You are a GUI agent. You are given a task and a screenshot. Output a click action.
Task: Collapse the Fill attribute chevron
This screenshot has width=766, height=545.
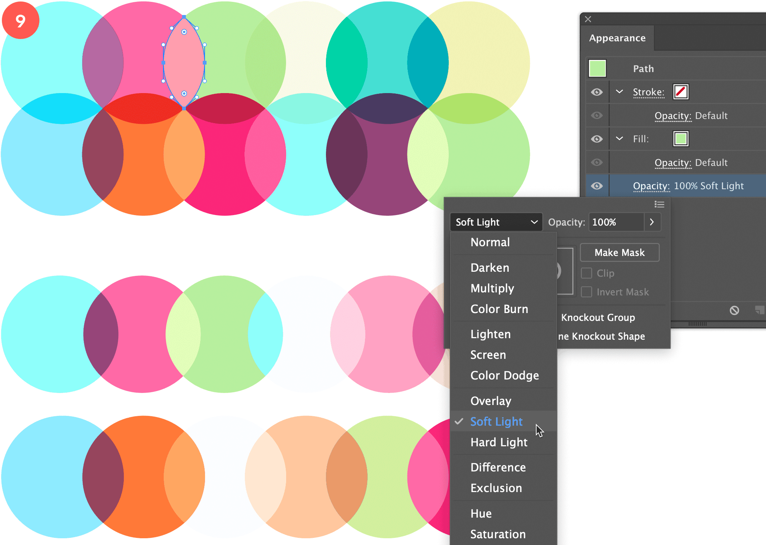click(620, 139)
